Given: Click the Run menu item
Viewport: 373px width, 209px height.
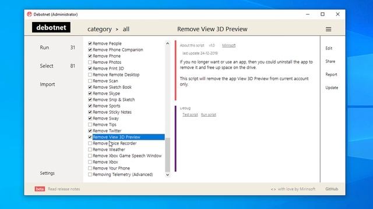Looking at the screenshot, I should 44,48.
